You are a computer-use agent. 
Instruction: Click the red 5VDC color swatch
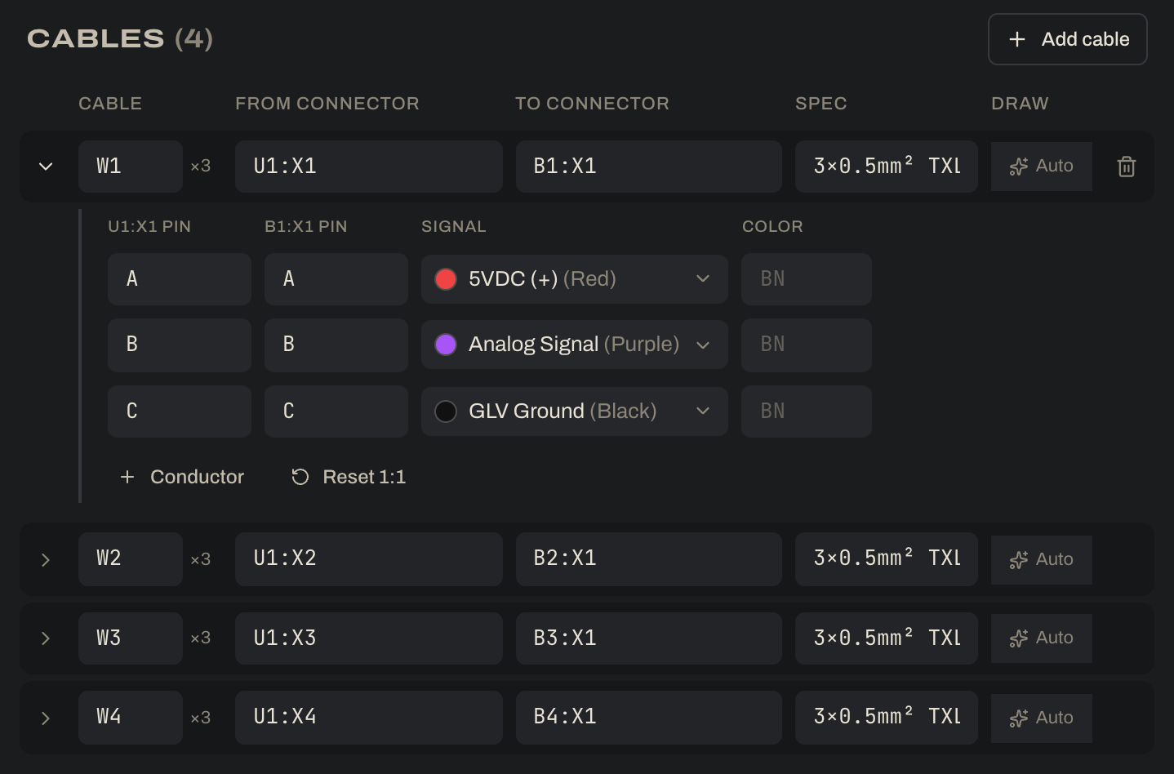(x=446, y=279)
